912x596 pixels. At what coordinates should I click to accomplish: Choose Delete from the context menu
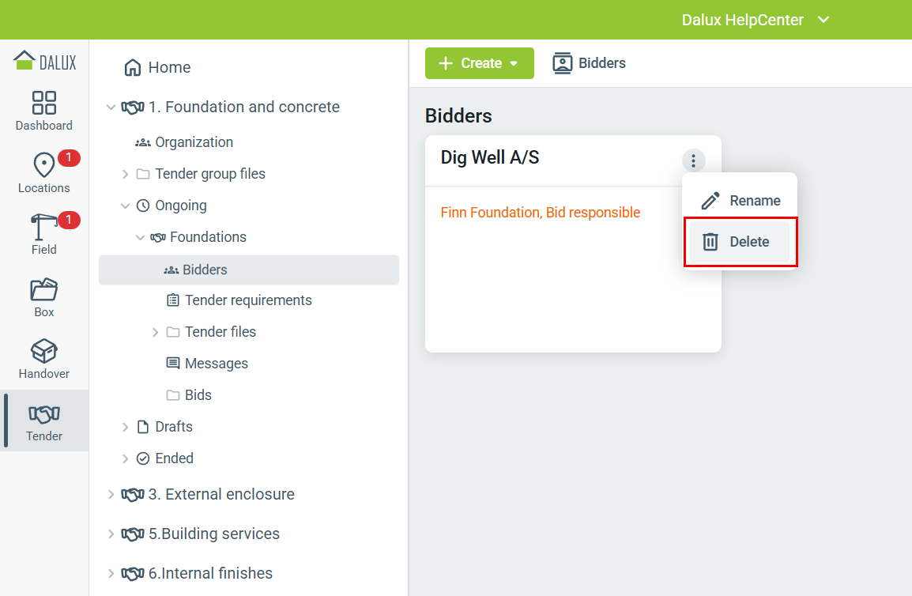[x=740, y=242]
